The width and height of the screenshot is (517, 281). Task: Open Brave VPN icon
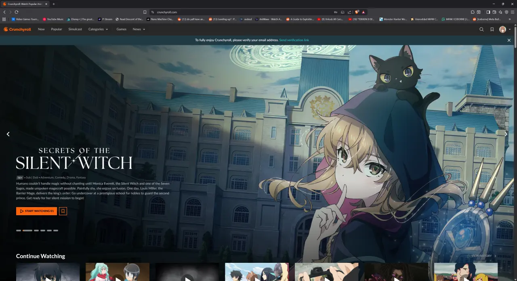click(x=506, y=12)
